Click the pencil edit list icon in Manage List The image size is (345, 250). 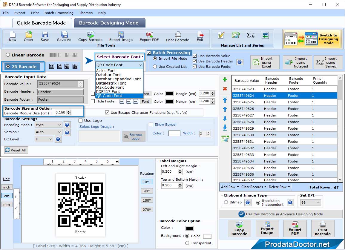tap(221, 35)
